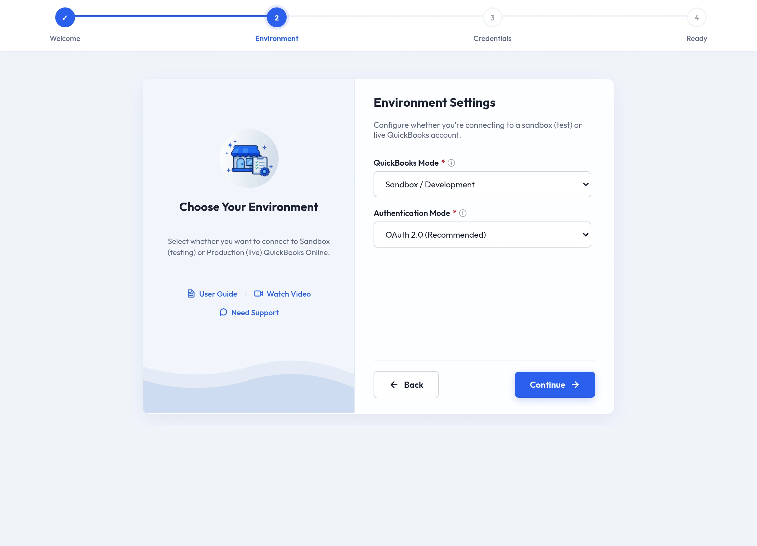
Task: Open the Authentication Mode dropdown
Action: point(482,235)
